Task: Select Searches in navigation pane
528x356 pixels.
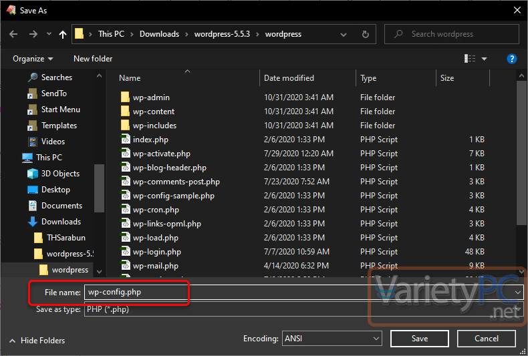Action: 57,77
